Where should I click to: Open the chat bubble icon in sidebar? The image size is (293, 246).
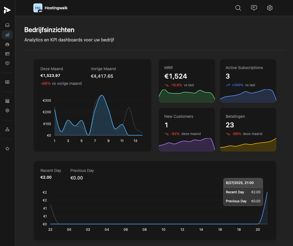coord(7,63)
